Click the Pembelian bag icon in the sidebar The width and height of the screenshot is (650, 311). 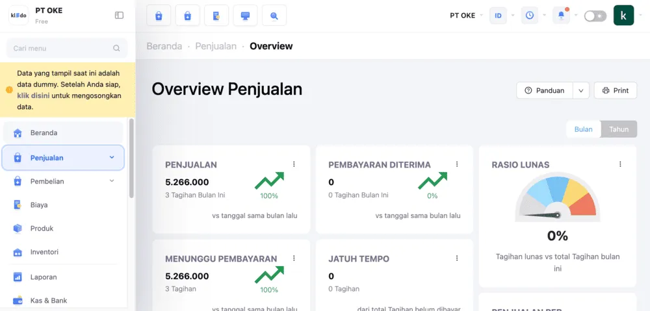[x=18, y=181]
